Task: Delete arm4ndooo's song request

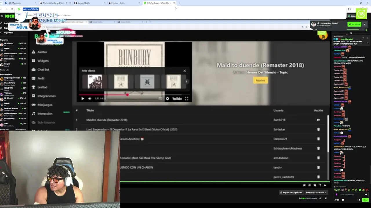Action: tap(318, 158)
